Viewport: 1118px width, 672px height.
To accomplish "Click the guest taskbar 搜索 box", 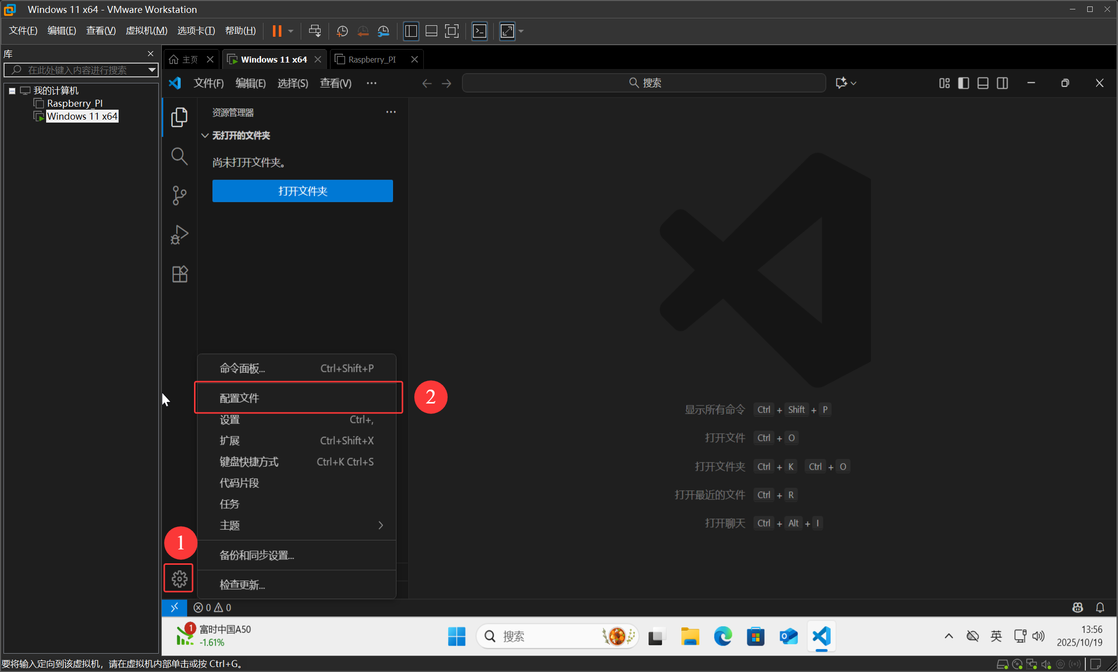I will [557, 636].
